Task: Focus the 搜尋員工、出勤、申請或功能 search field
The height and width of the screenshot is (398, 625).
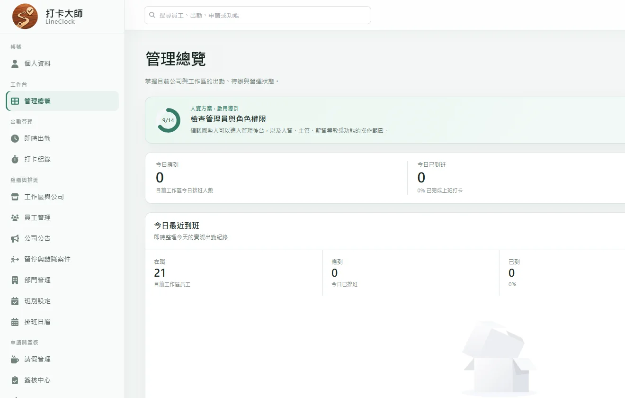Action: pos(258,15)
